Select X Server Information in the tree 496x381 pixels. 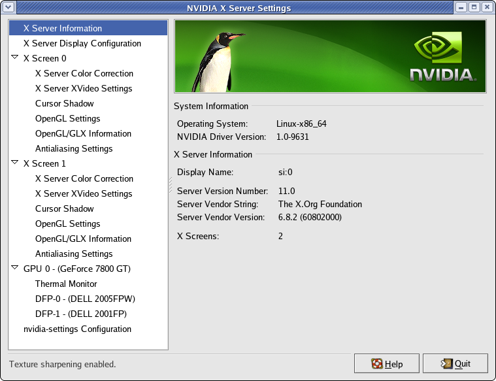tap(88, 28)
